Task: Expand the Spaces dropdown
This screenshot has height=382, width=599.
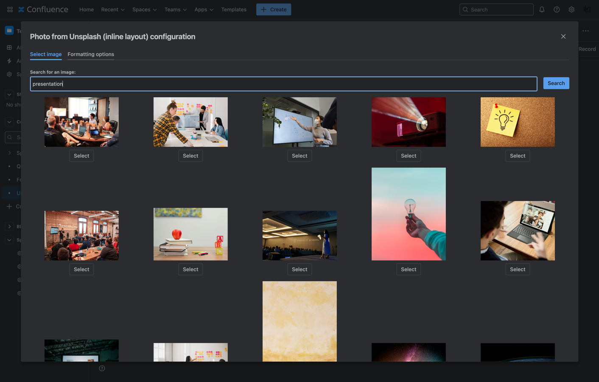Action: (144, 9)
